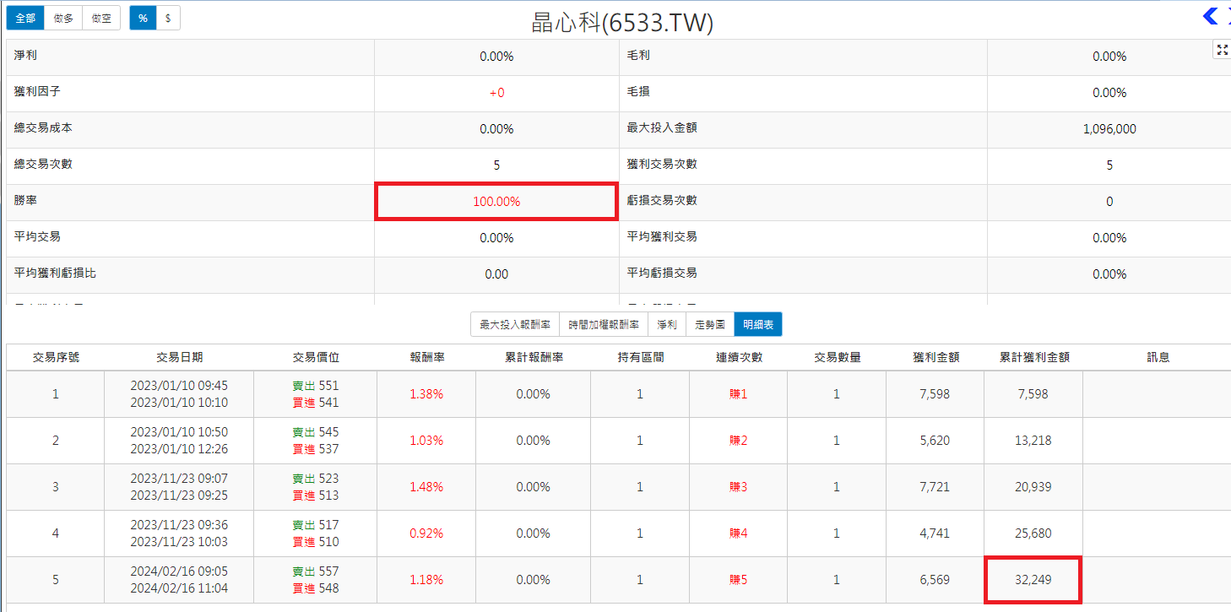Click the 總交易次數 label

tap(43, 165)
